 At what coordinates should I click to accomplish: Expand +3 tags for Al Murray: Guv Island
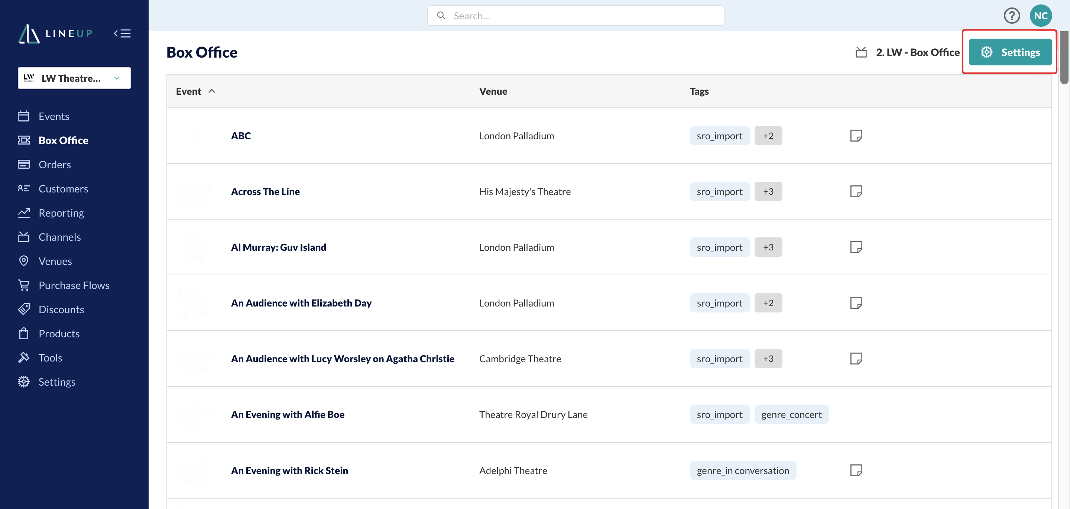coord(768,247)
